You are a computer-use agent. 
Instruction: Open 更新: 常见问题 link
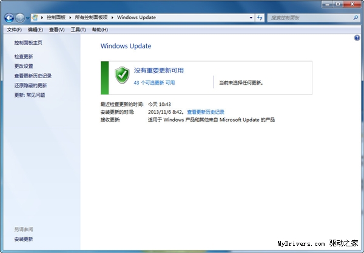tap(30, 95)
